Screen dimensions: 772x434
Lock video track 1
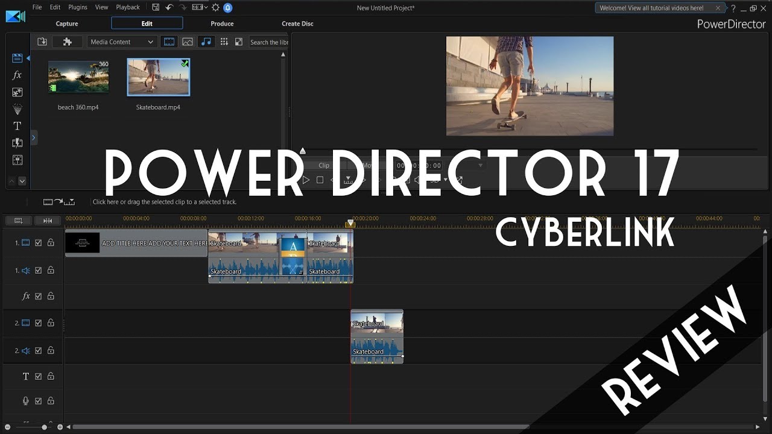pyautogui.click(x=51, y=243)
